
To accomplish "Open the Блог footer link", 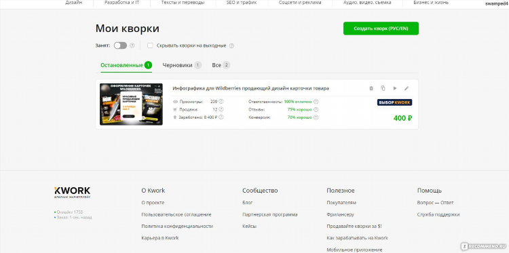I will click(247, 203).
